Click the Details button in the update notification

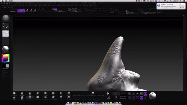(x=182, y=5)
